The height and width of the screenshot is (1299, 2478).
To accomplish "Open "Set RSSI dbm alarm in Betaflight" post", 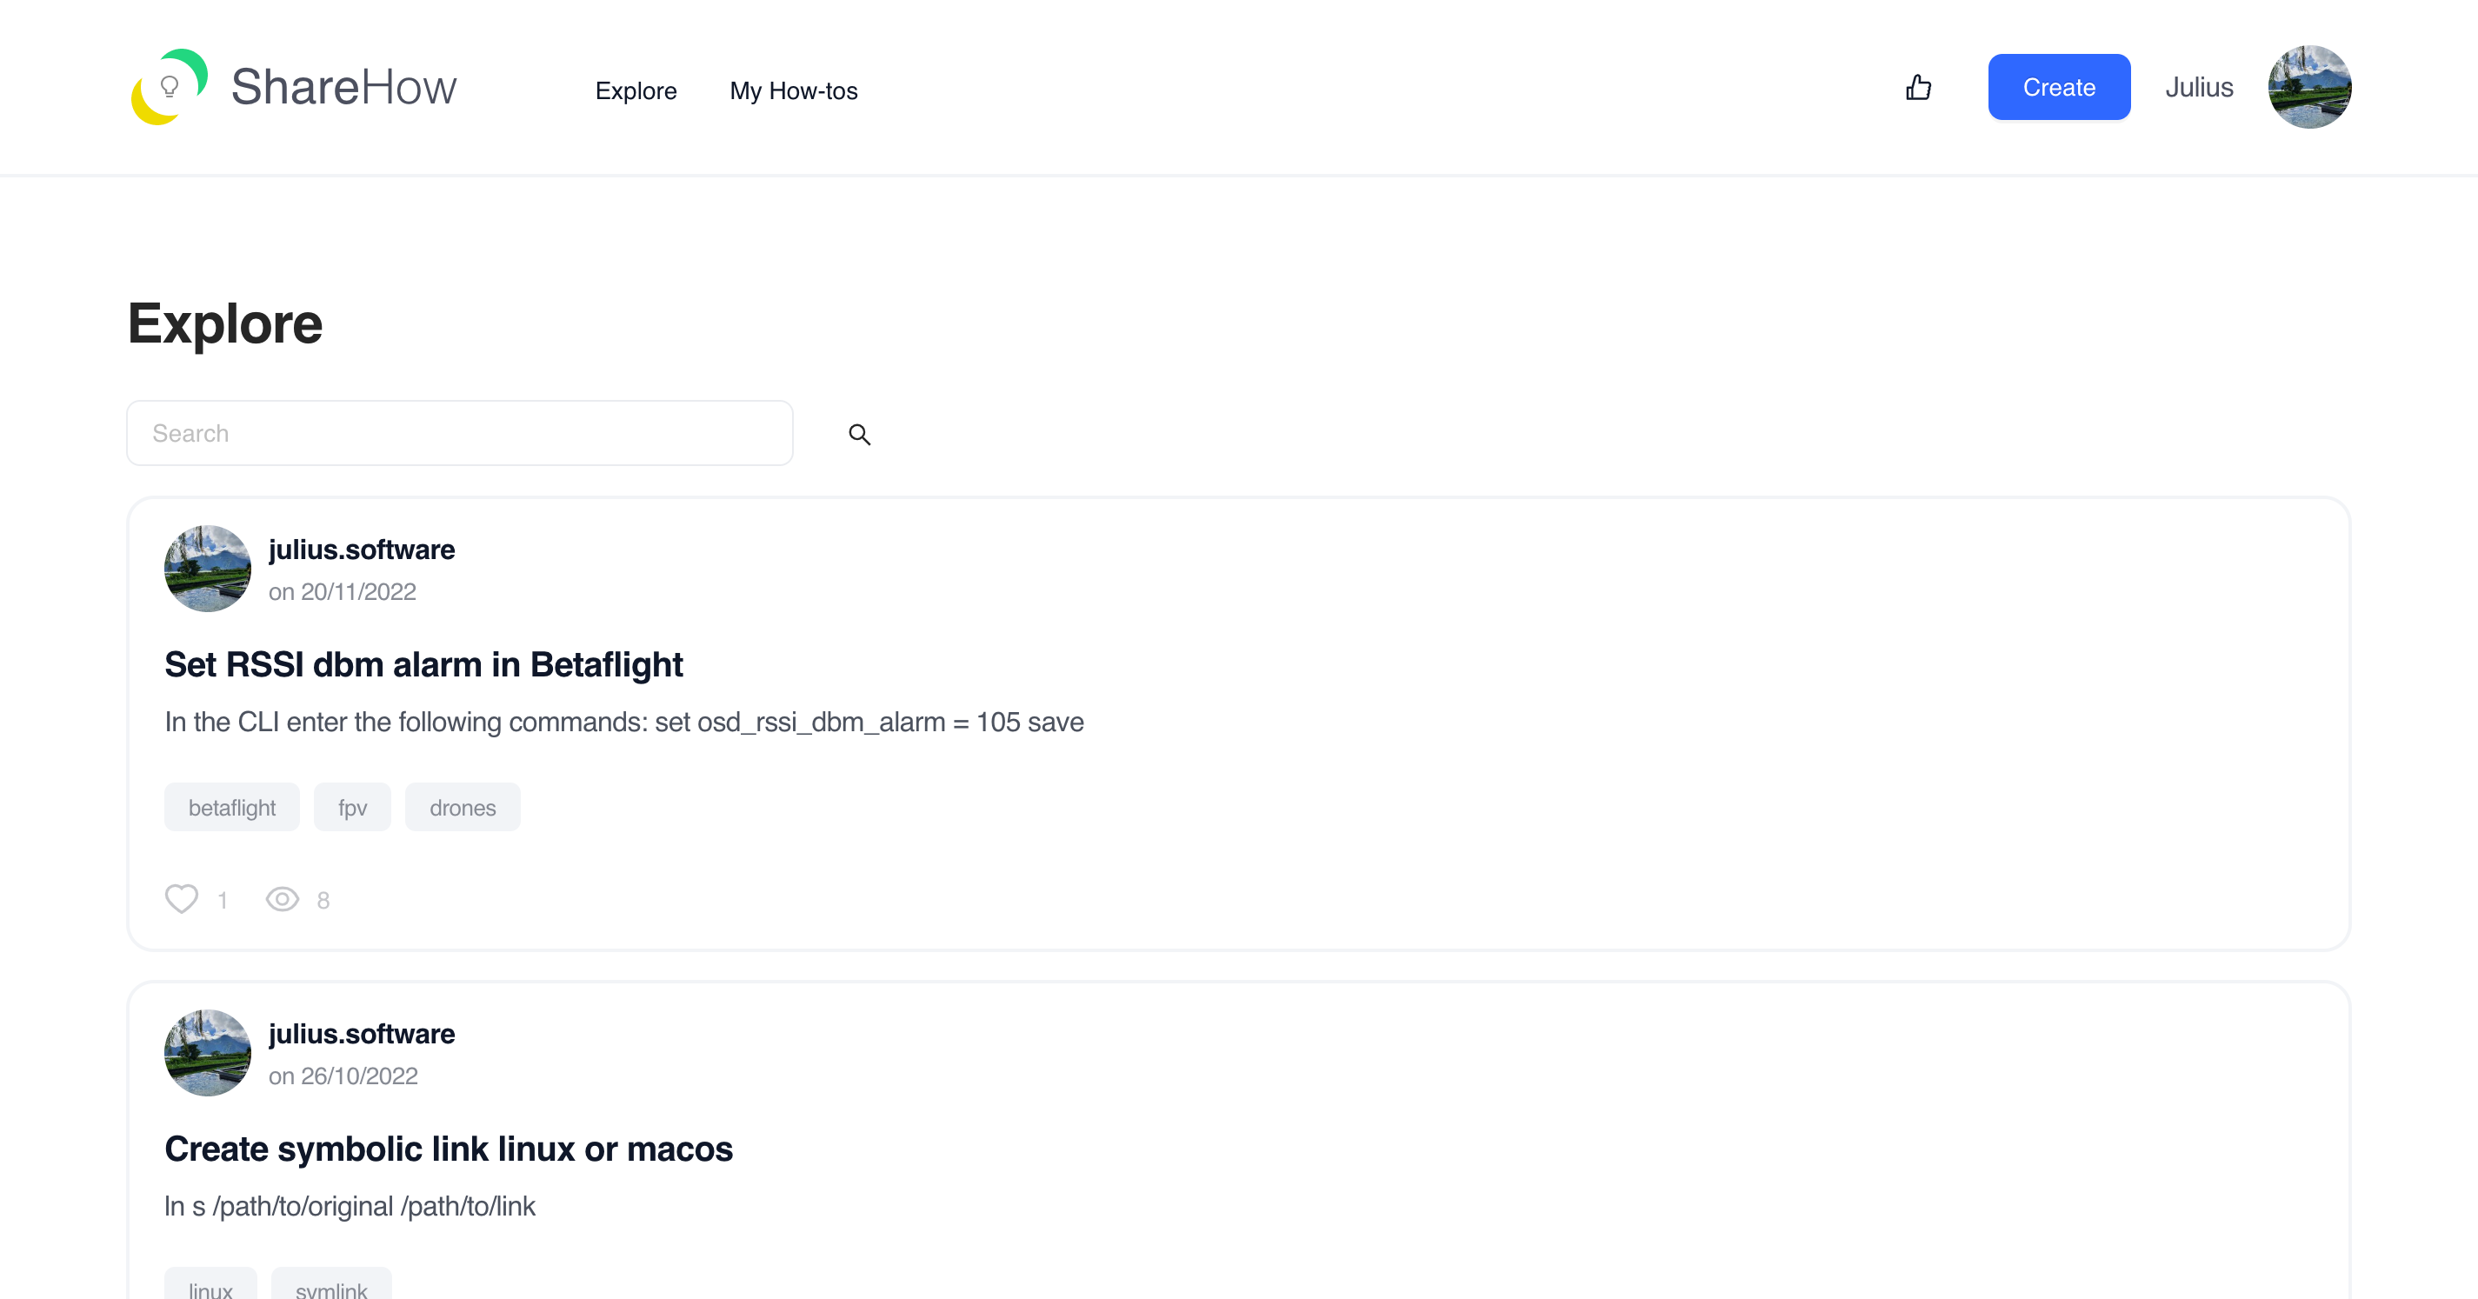I will [423, 665].
